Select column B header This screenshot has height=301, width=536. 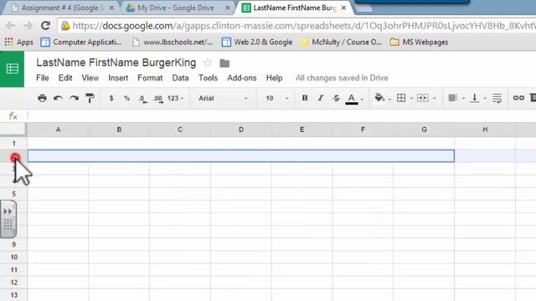click(119, 130)
